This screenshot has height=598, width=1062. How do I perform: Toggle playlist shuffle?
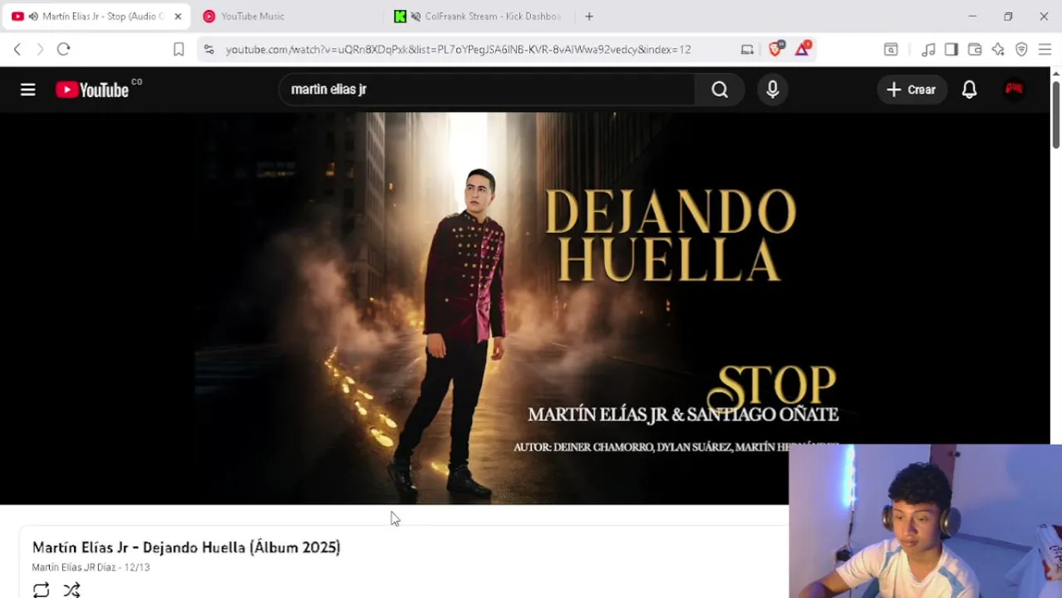[71, 590]
